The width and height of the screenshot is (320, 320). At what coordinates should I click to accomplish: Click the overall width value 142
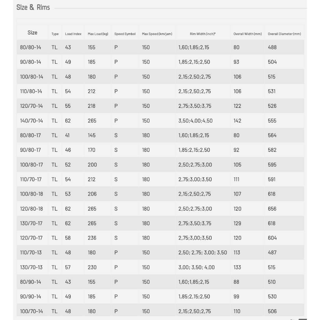[x=237, y=121]
